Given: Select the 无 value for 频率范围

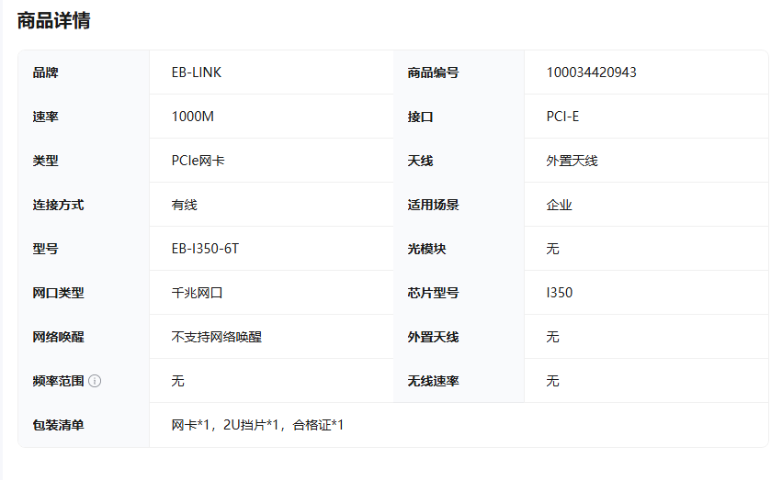Looking at the screenshot, I should tap(177, 381).
